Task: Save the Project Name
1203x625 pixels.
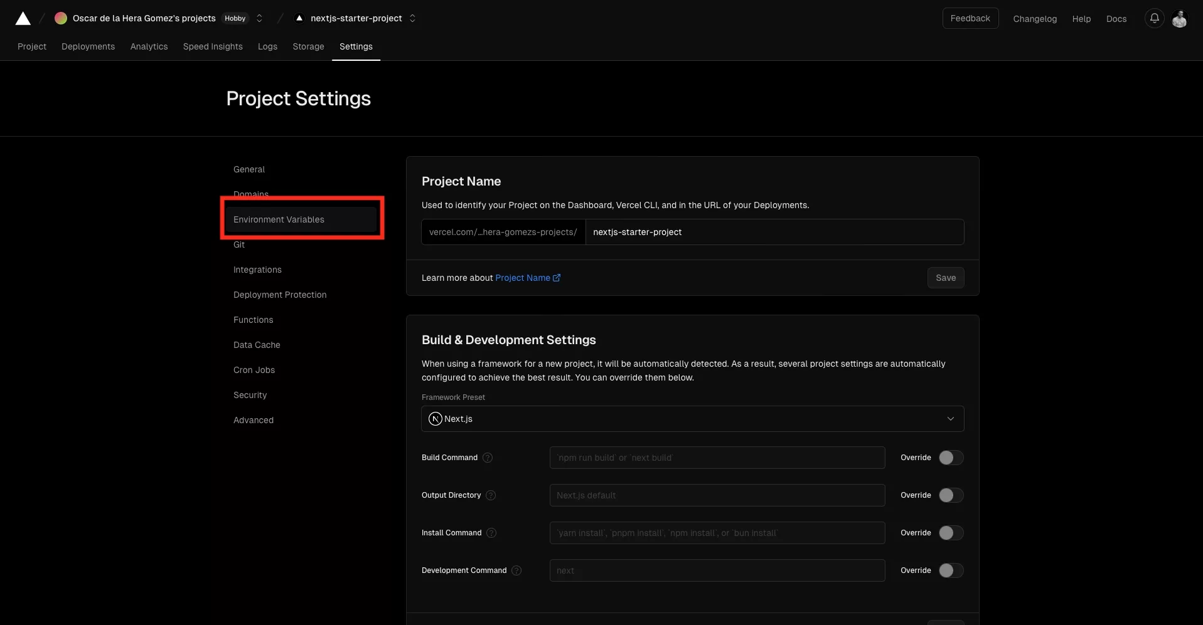Action: (x=946, y=278)
